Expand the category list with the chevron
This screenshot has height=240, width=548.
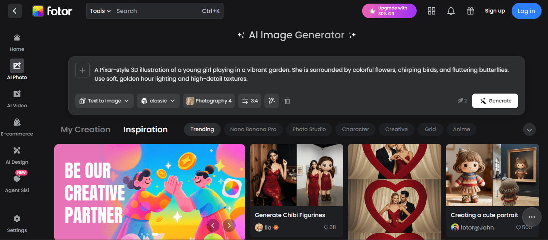pyautogui.click(x=529, y=129)
